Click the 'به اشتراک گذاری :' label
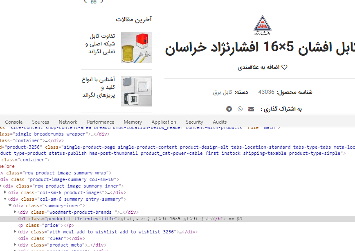The image size is (355, 251). [281, 109]
